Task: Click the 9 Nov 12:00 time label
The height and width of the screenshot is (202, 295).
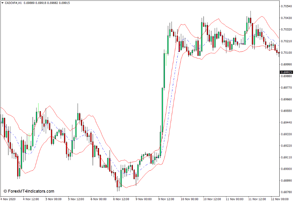Action: coord(166,199)
